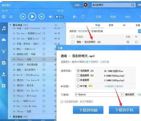Open the radio broadcast sidebar icon
This screenshot has width=141, height=121.
point(4,51)
